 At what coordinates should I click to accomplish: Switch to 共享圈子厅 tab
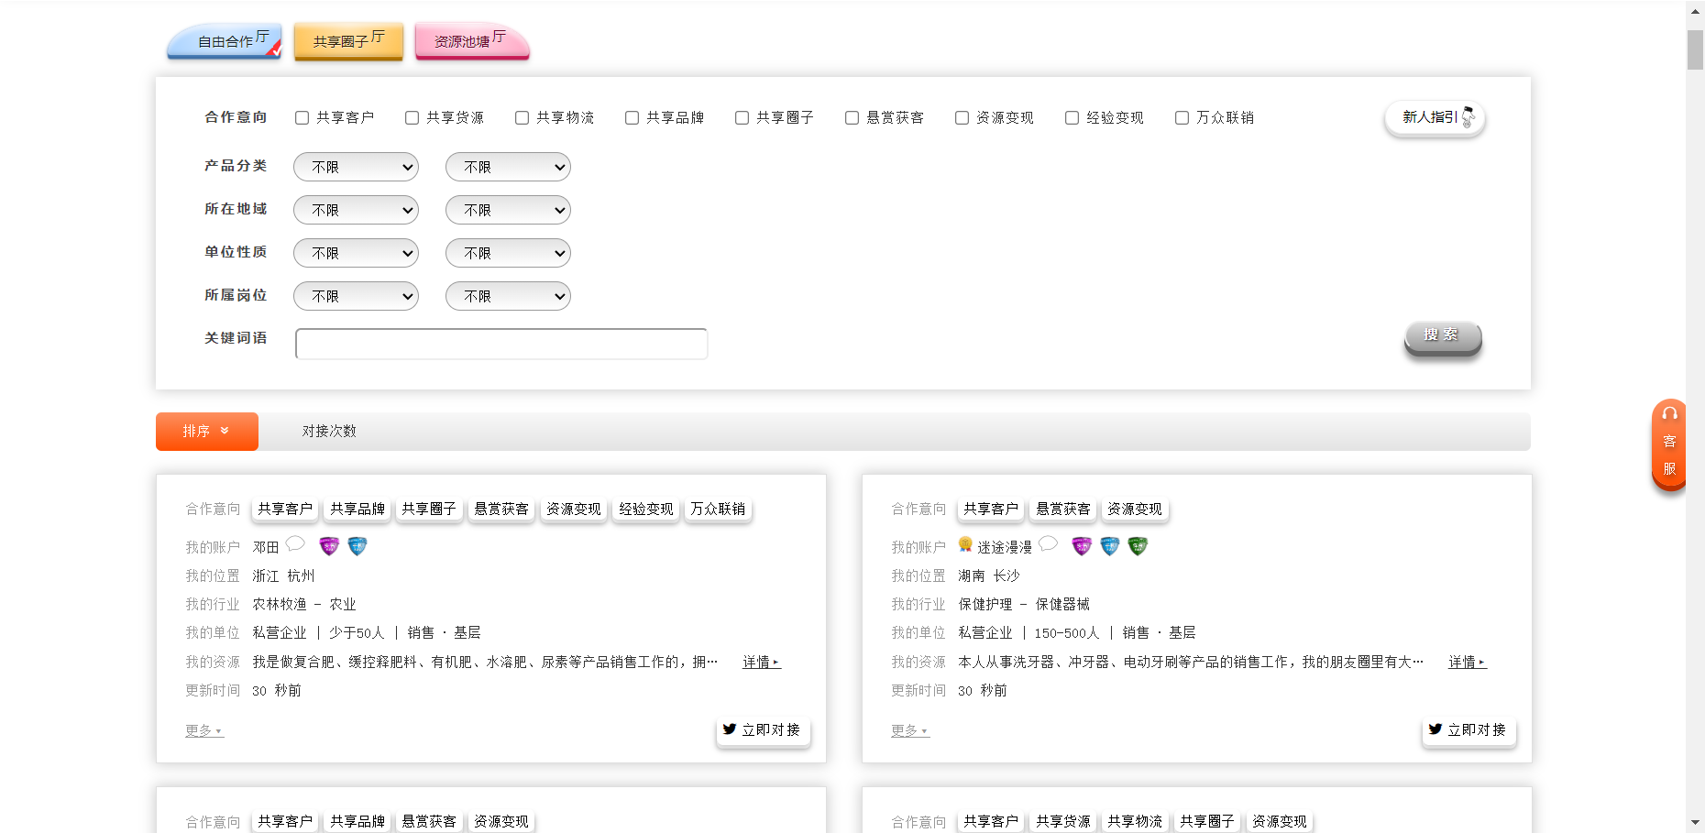point(348,41)
